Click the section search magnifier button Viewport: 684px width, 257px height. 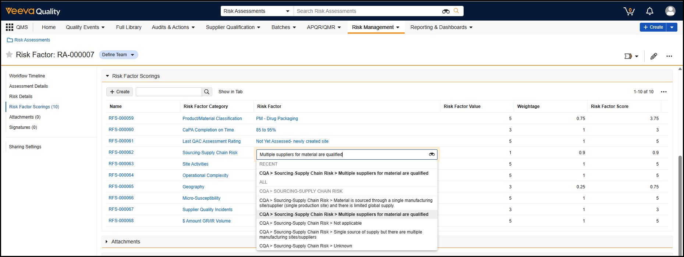[x=207, y=92]
